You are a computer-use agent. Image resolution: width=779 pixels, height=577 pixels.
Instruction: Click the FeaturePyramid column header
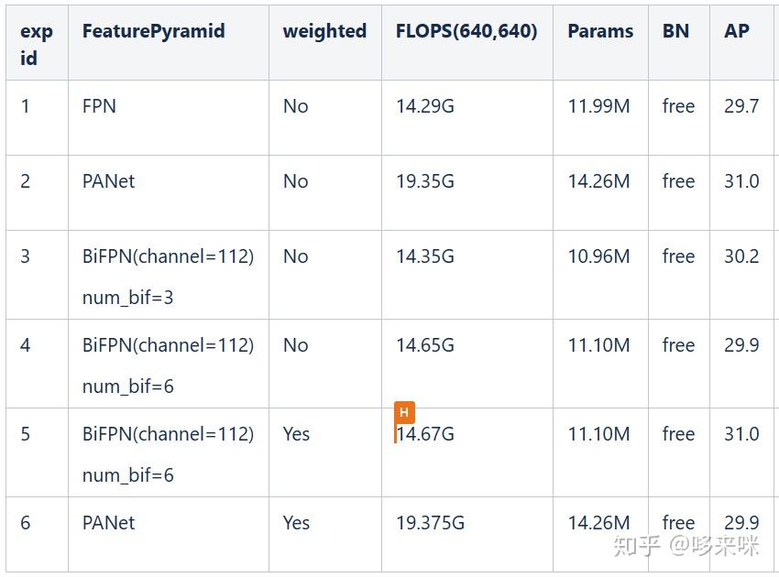click(153, 30)
